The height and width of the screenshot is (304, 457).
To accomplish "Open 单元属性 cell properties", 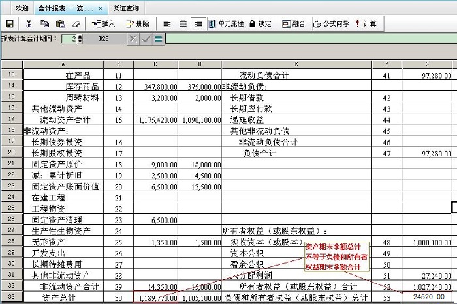I will pyautogui.click(x=226, y=24).
